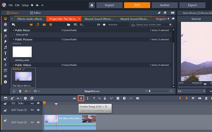
Task: Toggle the 3D filter in library
Action: (98, 25)
